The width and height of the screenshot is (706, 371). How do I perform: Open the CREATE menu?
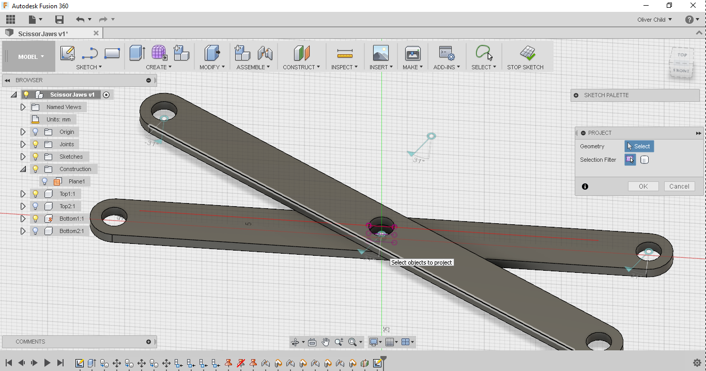[x=159, y=67]
